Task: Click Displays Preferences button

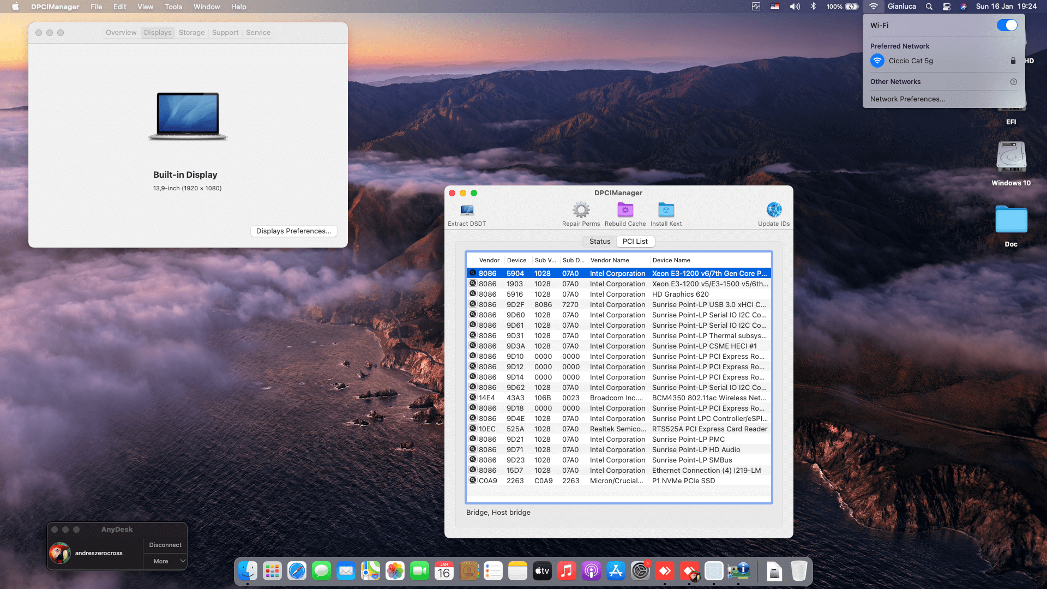Action: point(293,231)
